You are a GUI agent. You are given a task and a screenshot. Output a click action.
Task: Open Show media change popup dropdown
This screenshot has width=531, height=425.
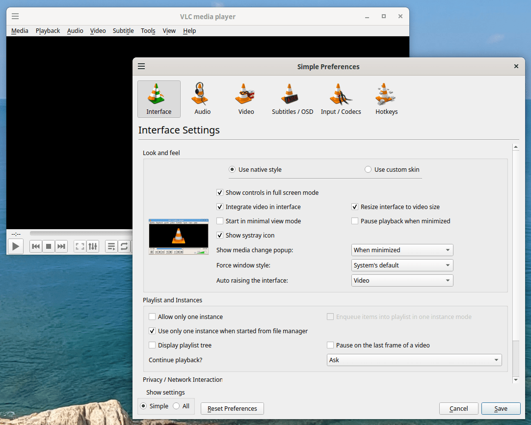click(x=402, y=250)
